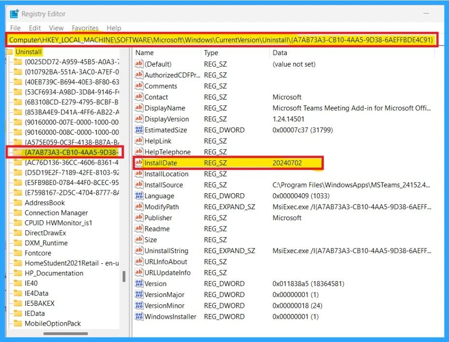The width and height of the screenshot is (449, 342).
Task: Select the HomeStudent2021Retail key
Action: point(71,263)
